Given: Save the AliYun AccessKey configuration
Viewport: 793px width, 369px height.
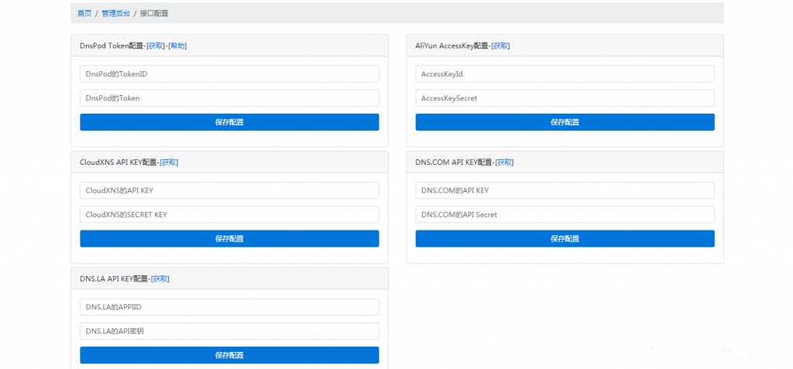Looking at the screenshot, I should [565, 122].
